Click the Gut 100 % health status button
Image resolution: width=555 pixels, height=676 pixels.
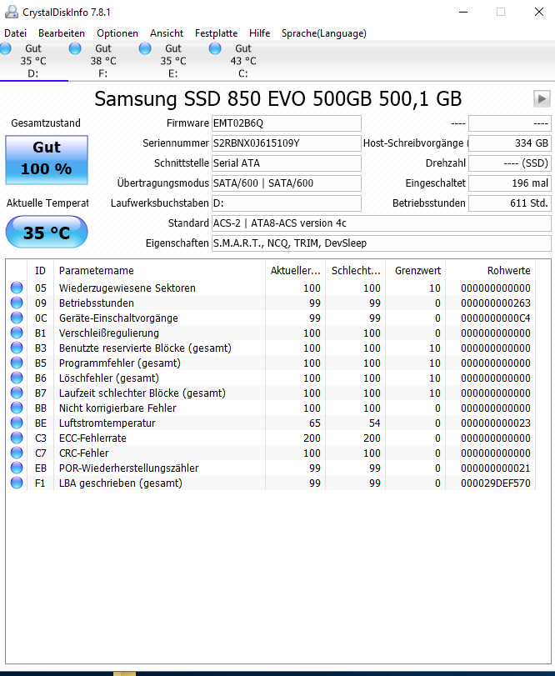(x=47, y=160)
